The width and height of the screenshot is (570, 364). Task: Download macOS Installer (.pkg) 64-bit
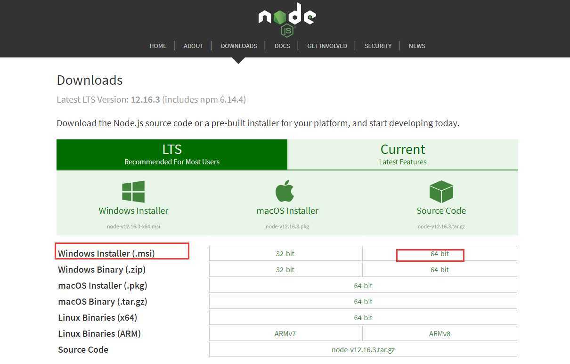363,285
